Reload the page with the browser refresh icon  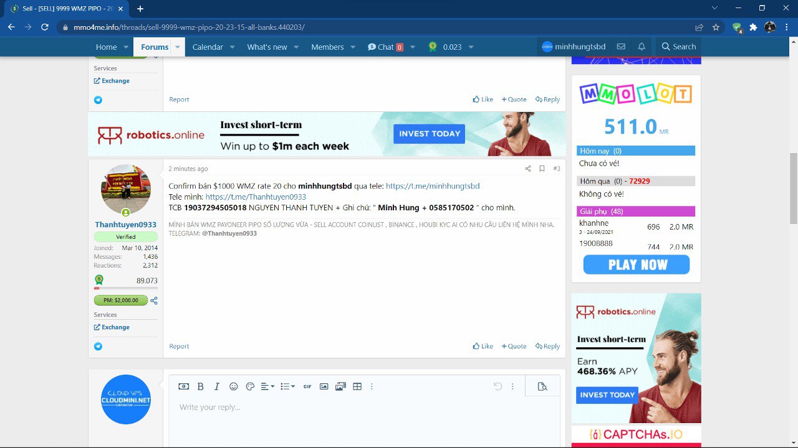tap(45, 27)
